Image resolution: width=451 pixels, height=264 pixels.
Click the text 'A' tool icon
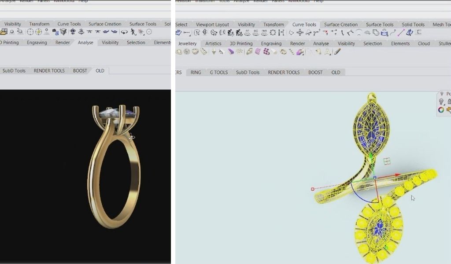click(328, 52)
